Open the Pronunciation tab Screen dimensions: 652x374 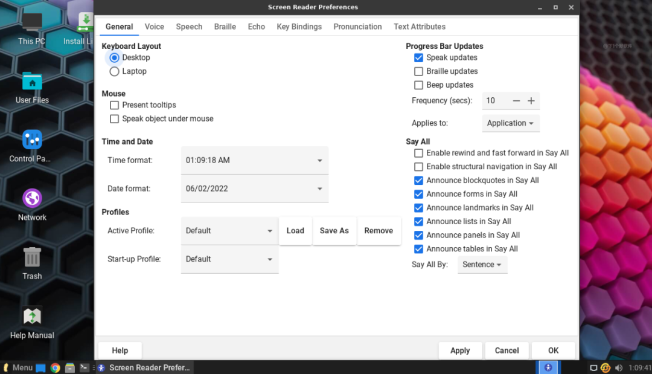click(x=357, y=27)
